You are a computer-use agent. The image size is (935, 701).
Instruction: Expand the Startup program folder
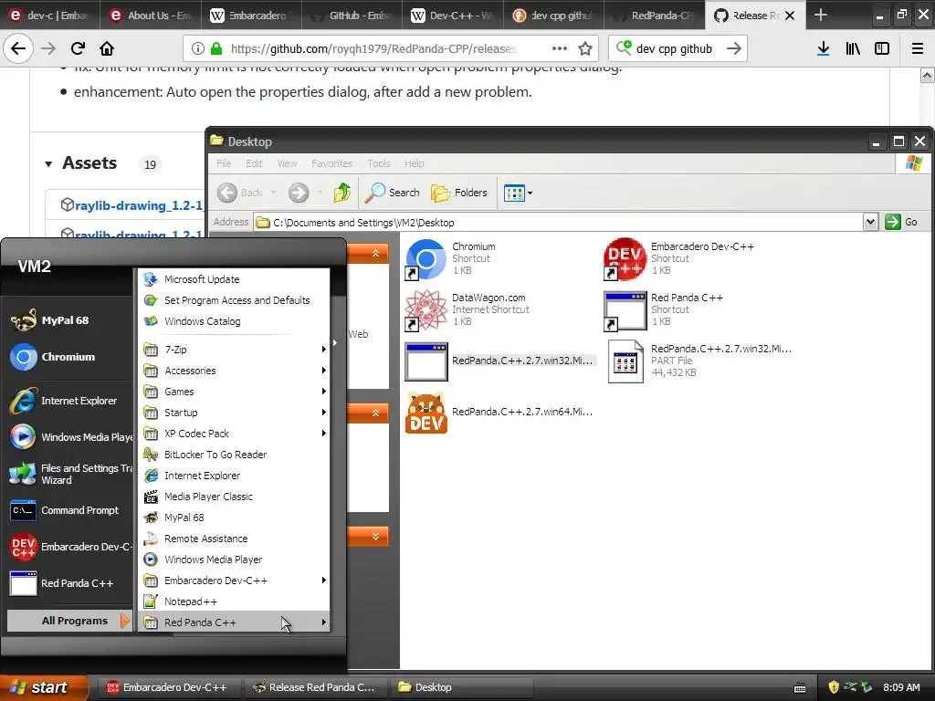[x=235, y=413]
